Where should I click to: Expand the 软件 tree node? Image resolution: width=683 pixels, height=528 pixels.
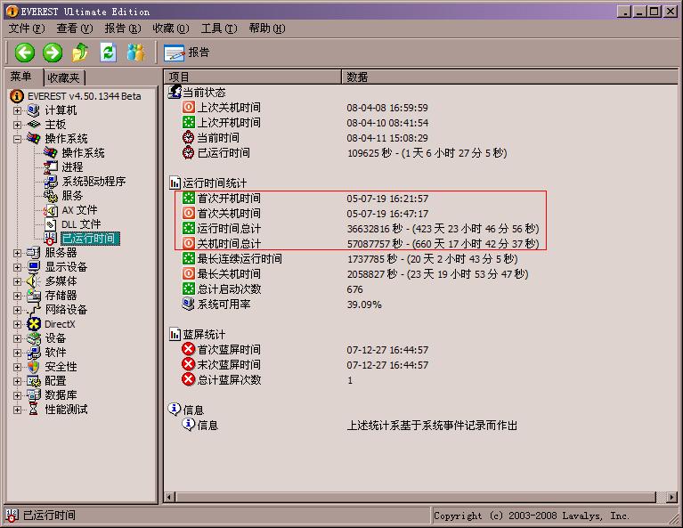click(x=17, y=353)
